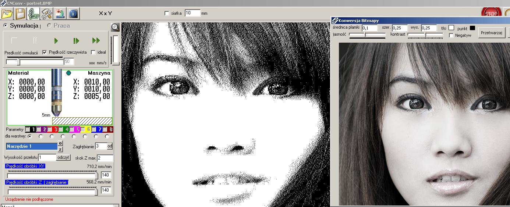Screen dimensions: 510x207
Task: Click the wys. height input field
Action: tap(429, 28)
